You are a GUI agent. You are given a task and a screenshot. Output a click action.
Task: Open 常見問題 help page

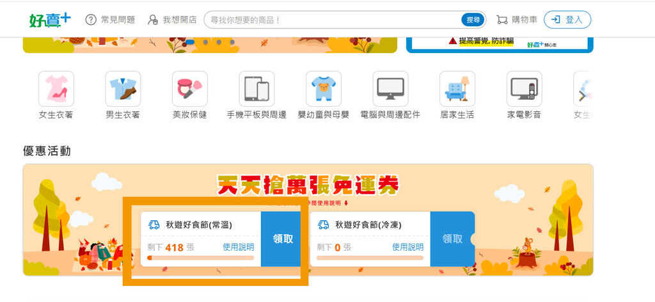(110, 20)
